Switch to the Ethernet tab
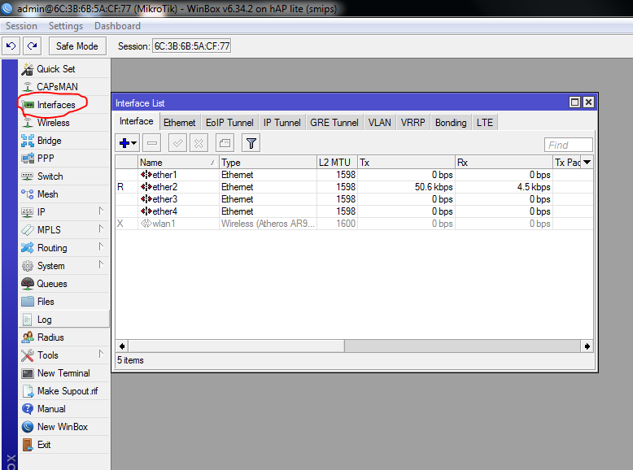The image size is (633, 470). click(179, 123)
